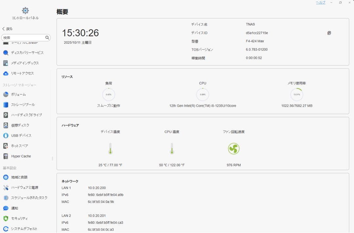Open ハードディスクドライブ page
This screenshot has width=354, height=233.
coord(26,115)
